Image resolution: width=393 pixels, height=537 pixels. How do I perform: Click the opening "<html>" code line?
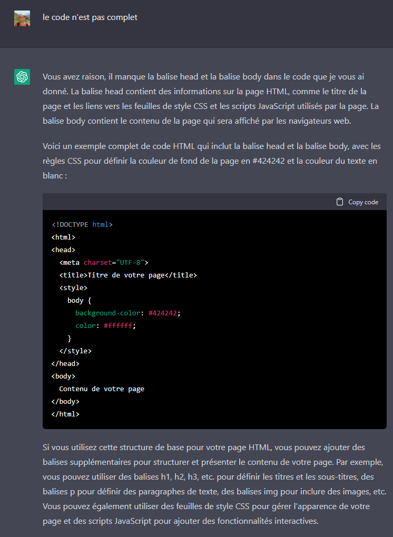pyautogui.click(x=63, y=237)
